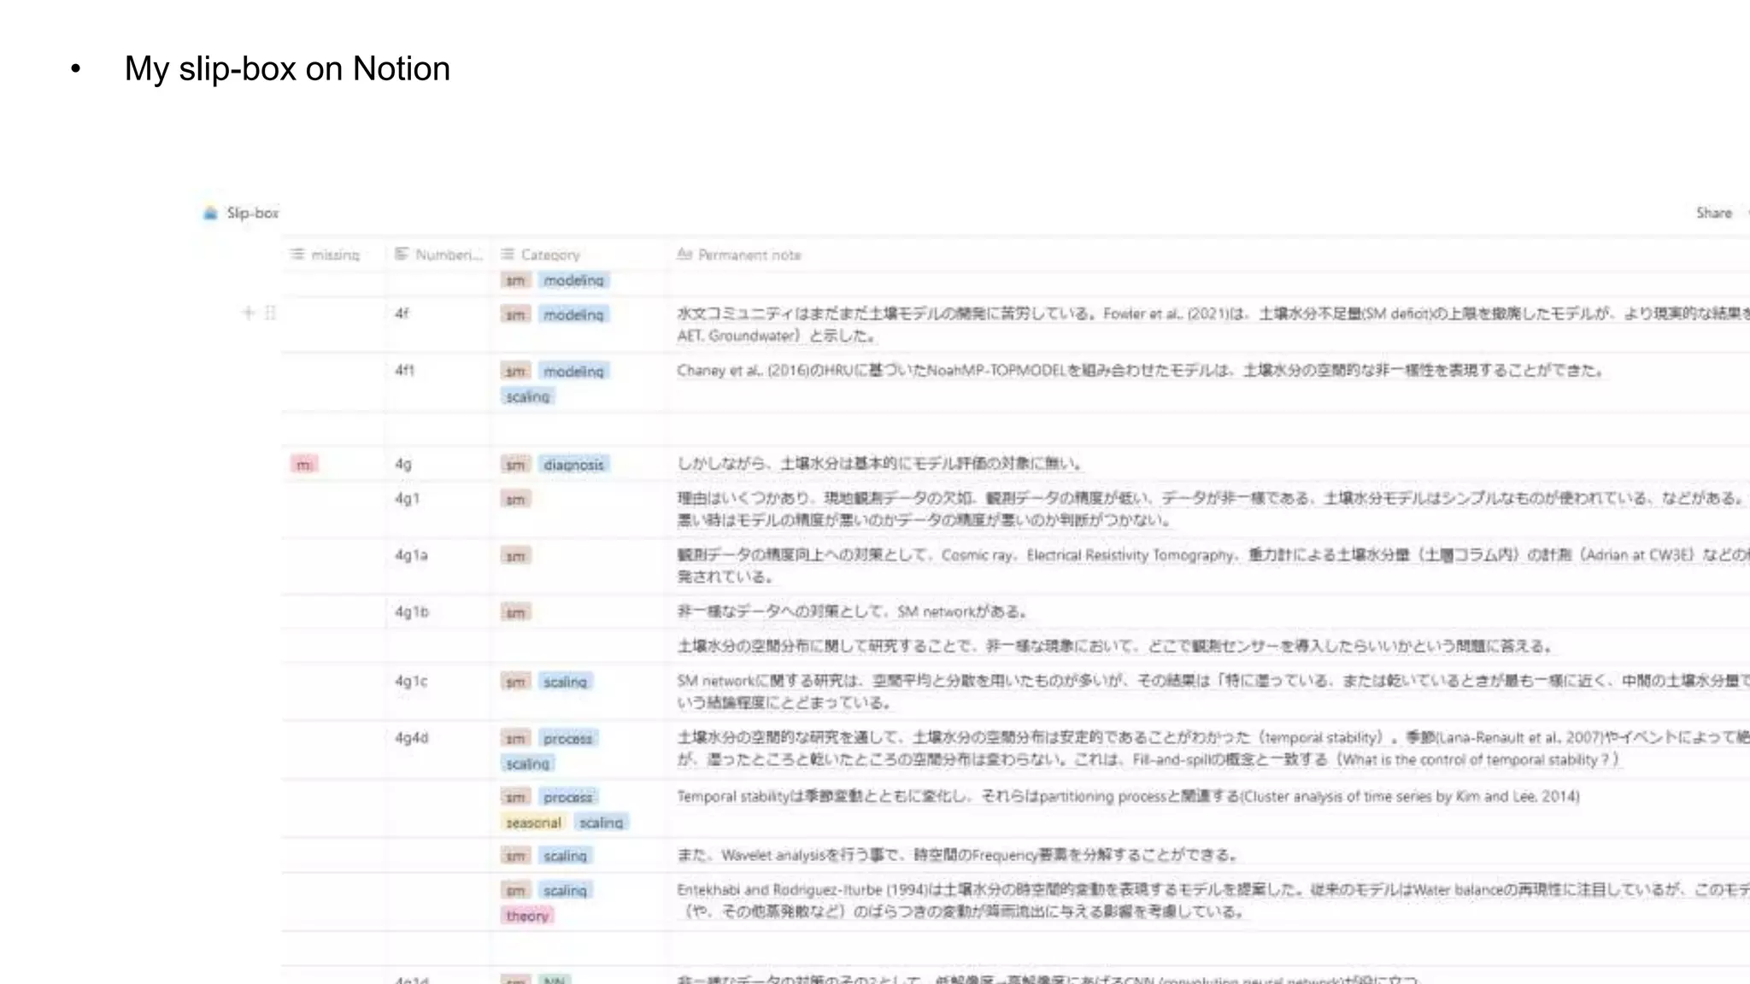Open the Category column header menu
Image resolution: width=1750 pixels, height=984 pixels.
pyautogui.click(x=550, y=255)
